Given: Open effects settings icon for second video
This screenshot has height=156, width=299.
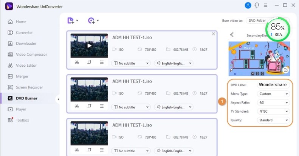Looking at the screenshot, I should point(102,106).
